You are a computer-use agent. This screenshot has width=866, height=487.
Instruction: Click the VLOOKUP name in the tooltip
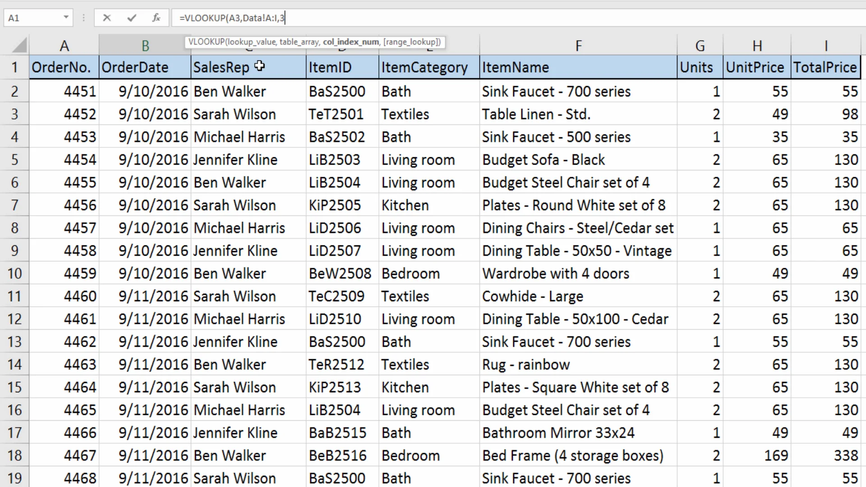(206, 42)
